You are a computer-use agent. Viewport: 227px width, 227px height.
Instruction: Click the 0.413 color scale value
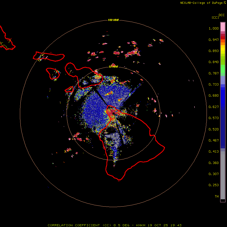point(214,152)
